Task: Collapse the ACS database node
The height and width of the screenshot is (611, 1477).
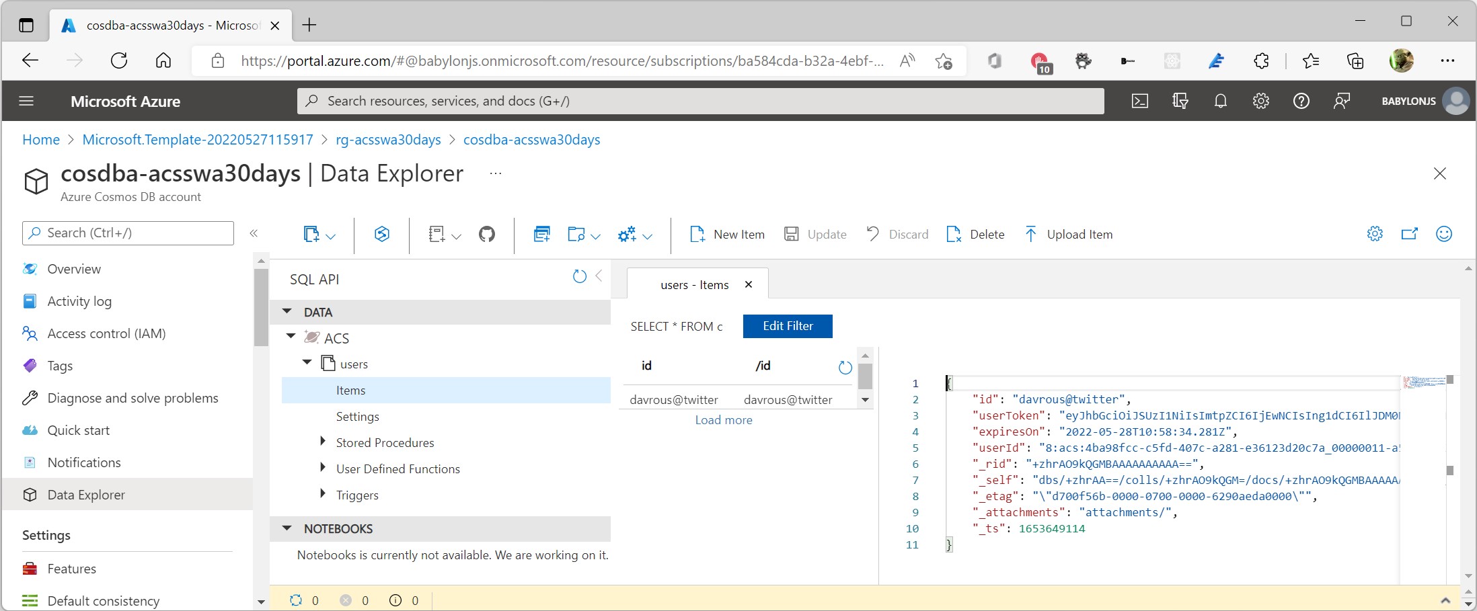Action: 291,336
